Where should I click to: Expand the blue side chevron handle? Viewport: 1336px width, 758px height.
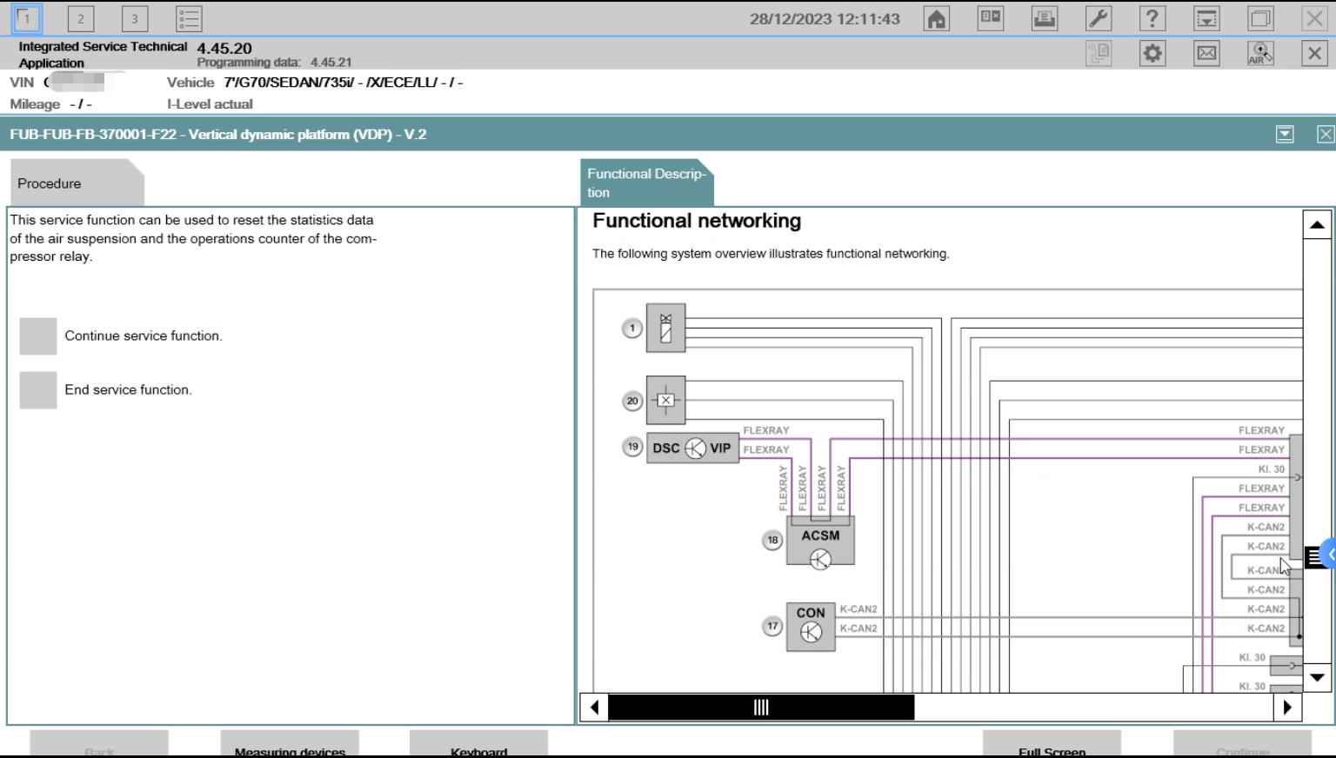tap(1329, 554)
